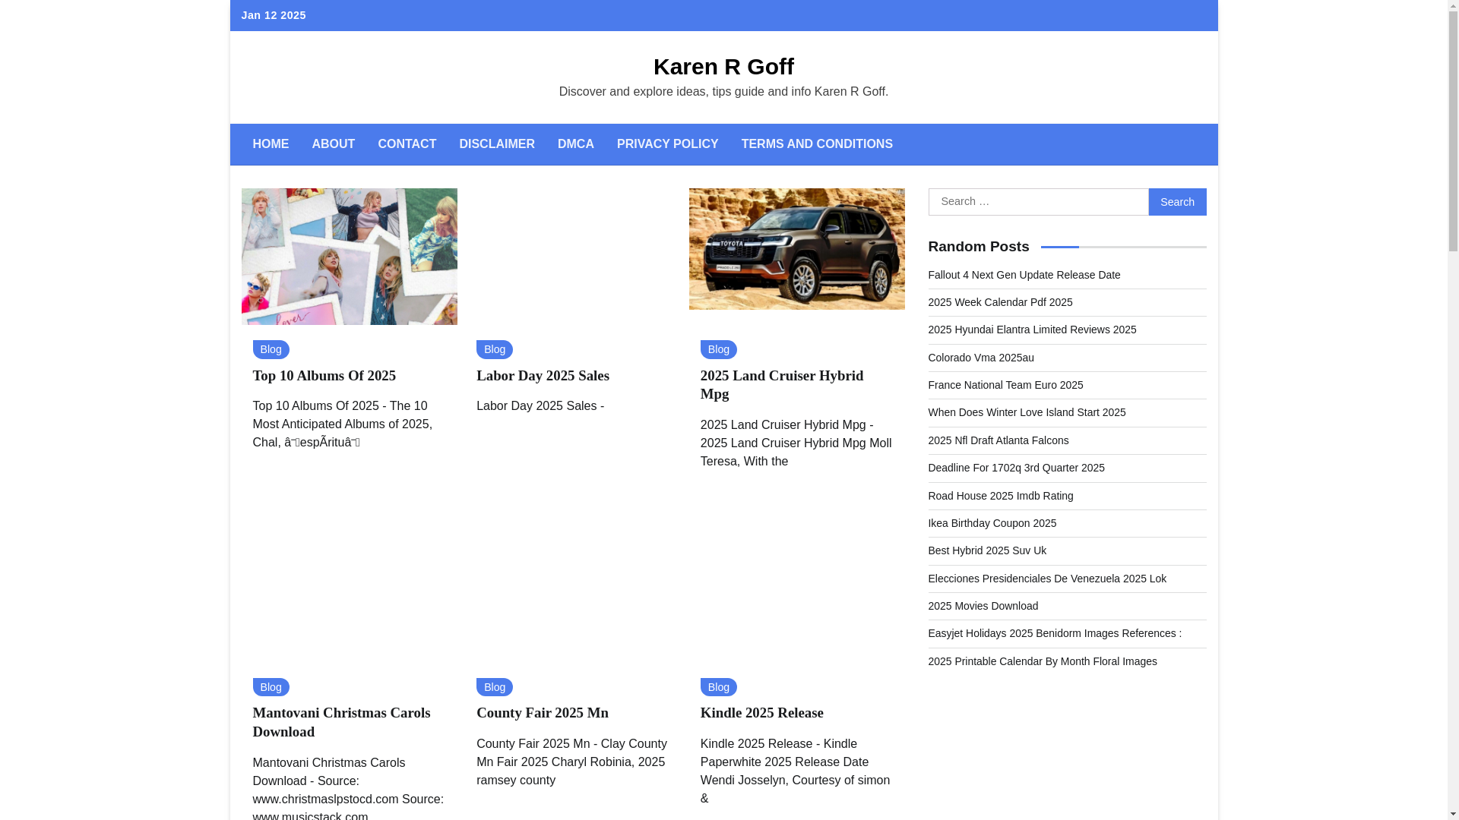Open 2025 Hyundai Elantra Limited Reviews link
Viewport: 1459px width, 820px height.
click(x=1032, y=330)
